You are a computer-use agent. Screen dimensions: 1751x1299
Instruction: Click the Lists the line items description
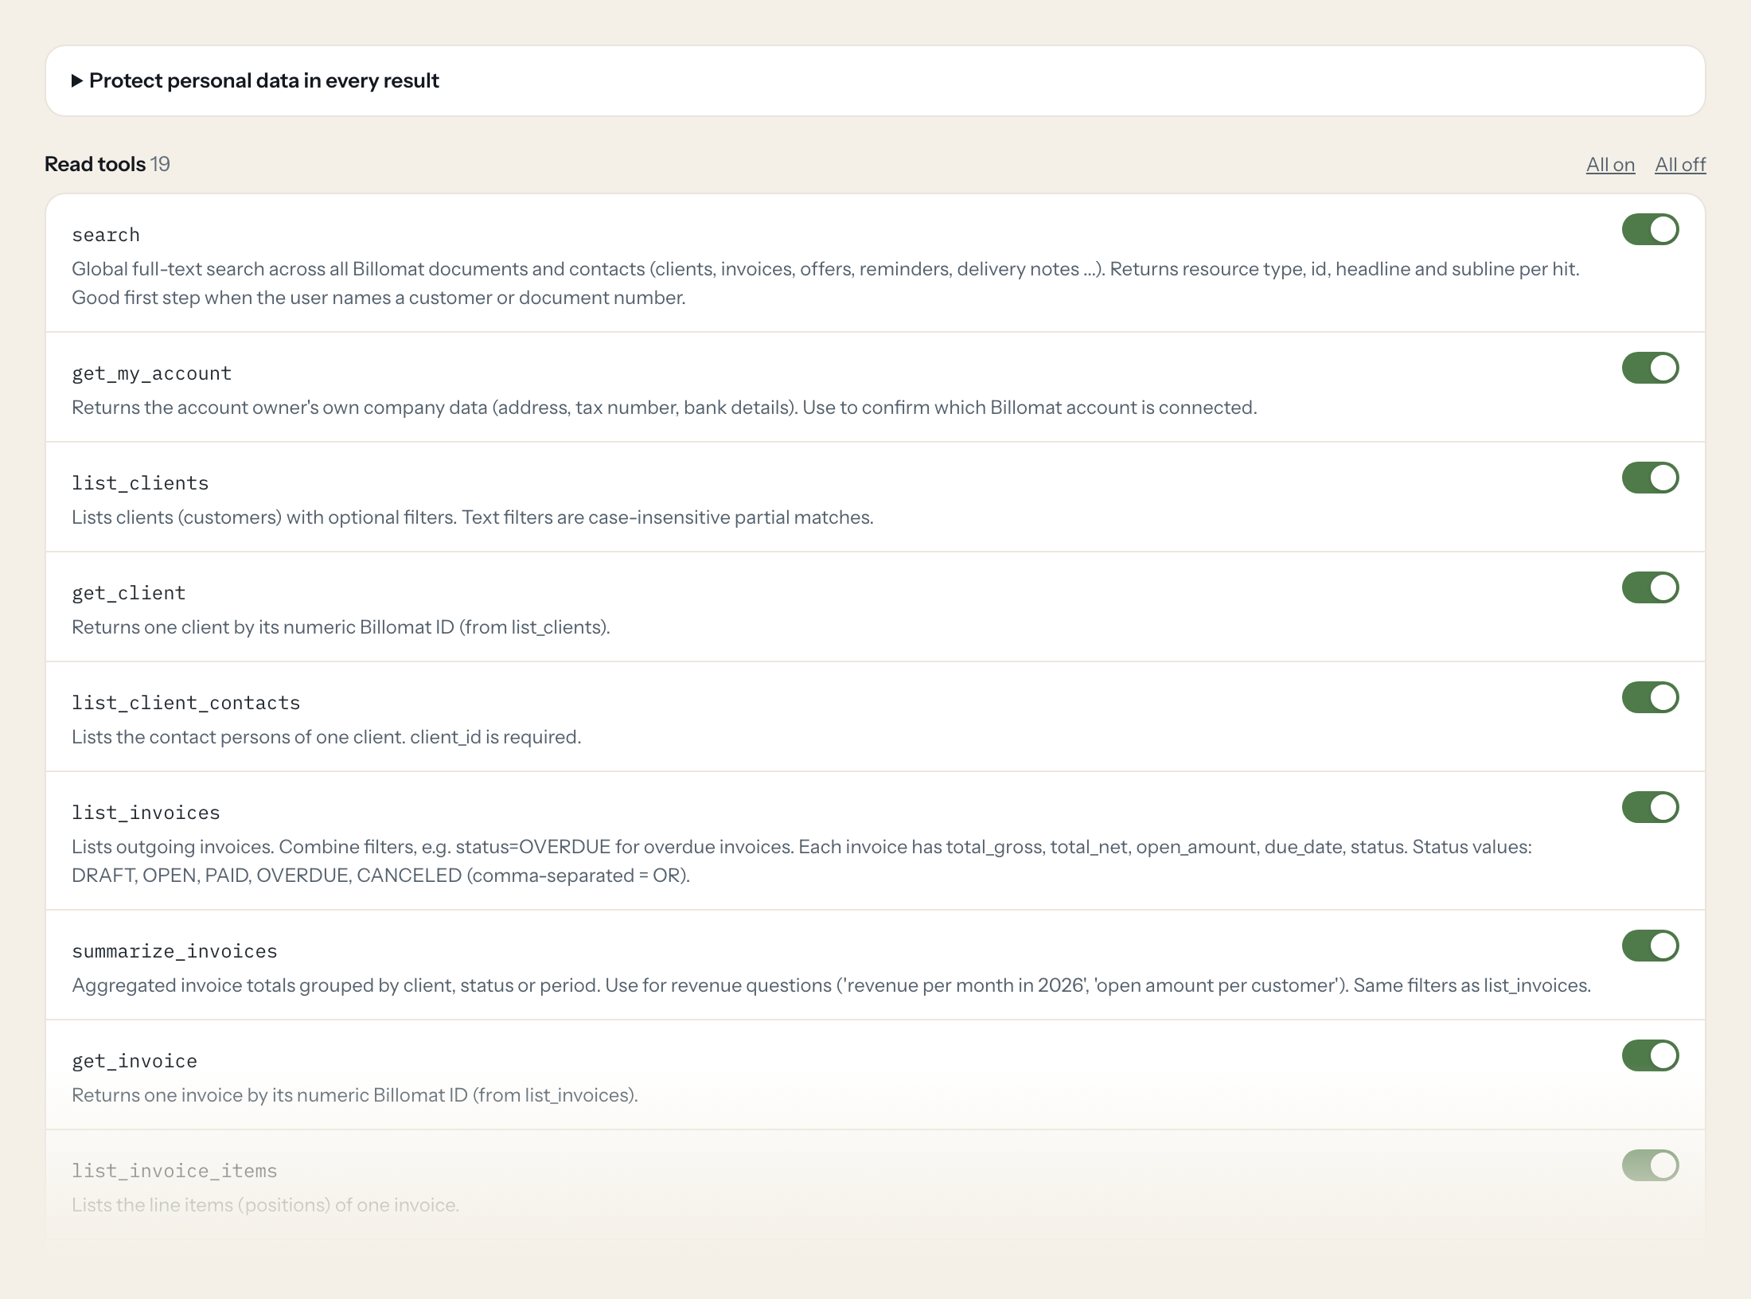pyautogui.click(x=266, y=1205)
